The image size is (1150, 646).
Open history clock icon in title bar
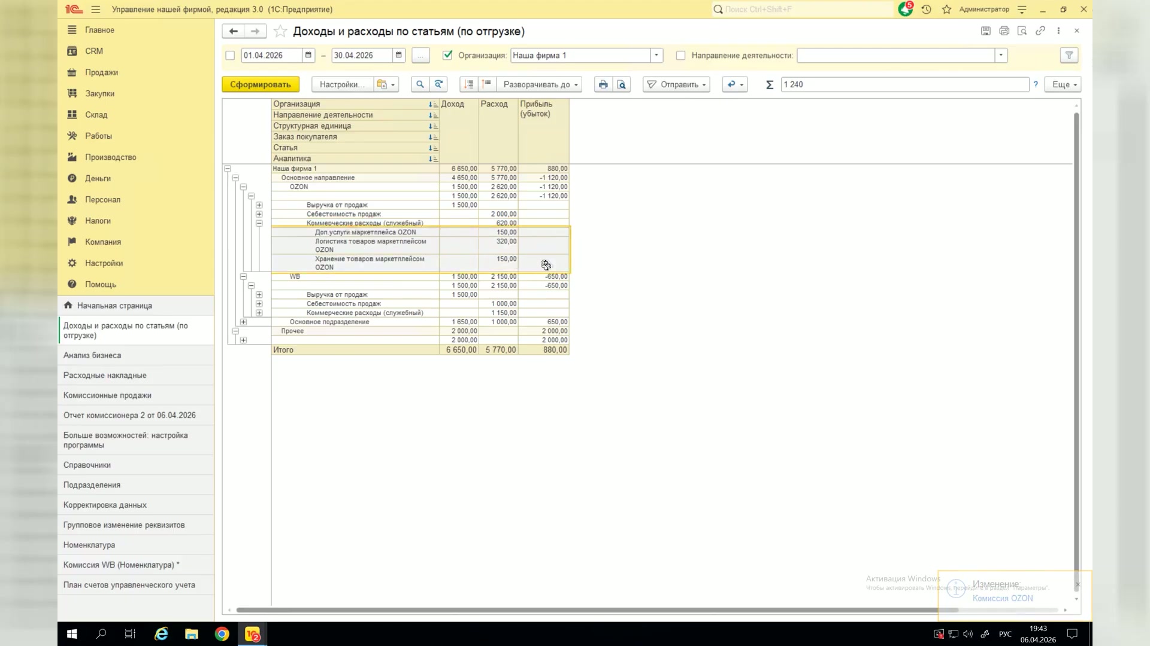click(926, 10)
